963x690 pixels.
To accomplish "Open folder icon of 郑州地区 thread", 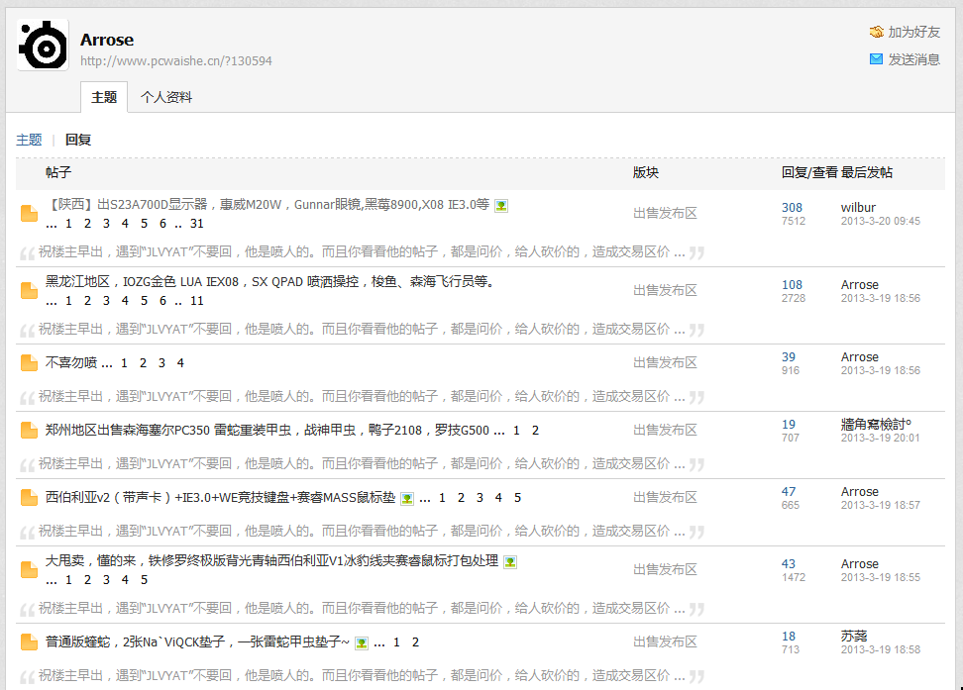I will pyautogui.click(x=29, y=431).
